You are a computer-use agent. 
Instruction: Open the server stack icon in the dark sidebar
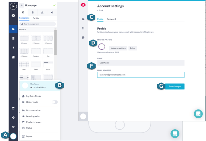(13, 57)
